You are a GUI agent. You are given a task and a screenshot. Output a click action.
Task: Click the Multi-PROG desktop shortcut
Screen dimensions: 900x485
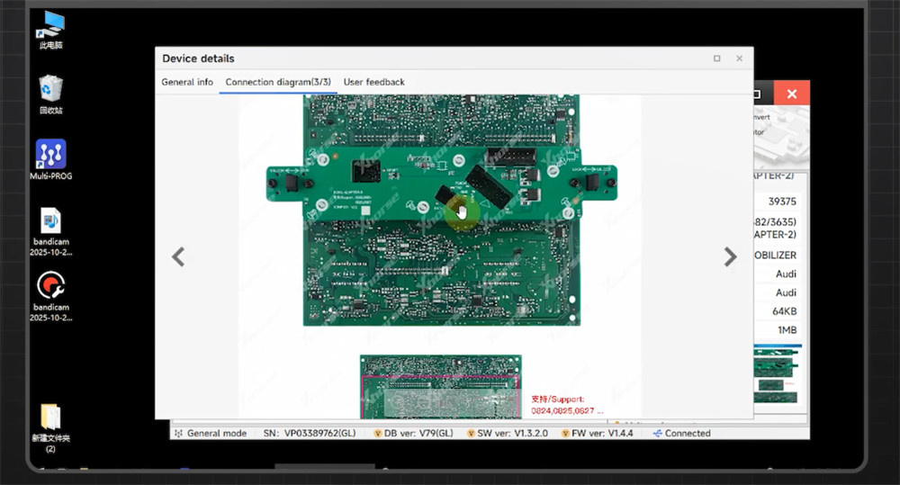point(50,156)
